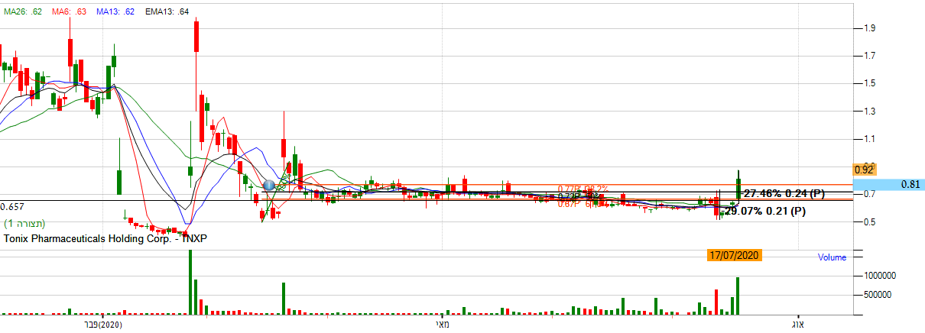Click the 27.46% 0.24 (P) annotation
This screenshot has width=925, height=333.
click(784, 193)
